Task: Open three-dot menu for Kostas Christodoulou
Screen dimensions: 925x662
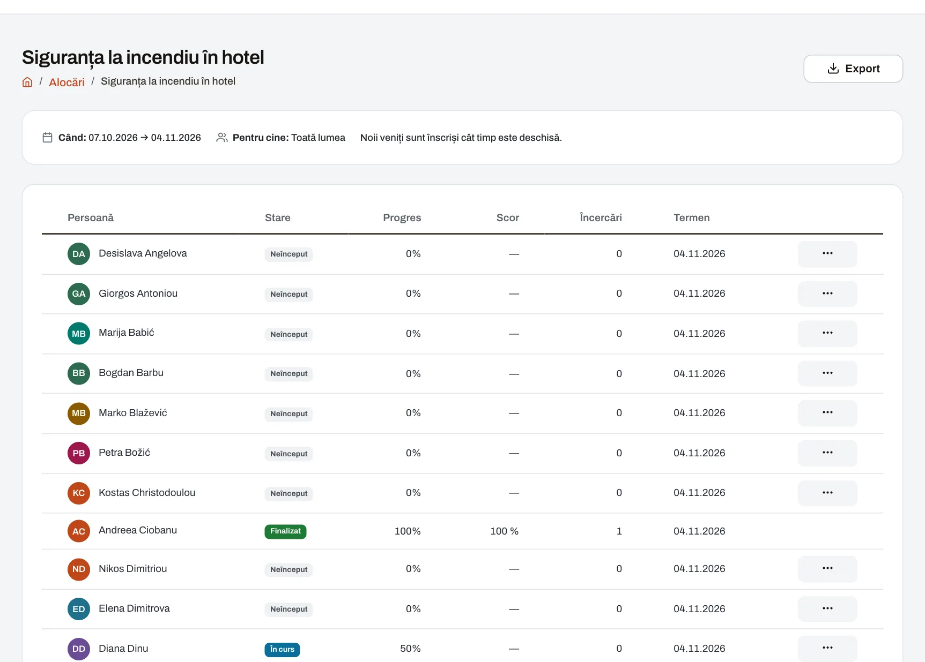Action: tap(827, 493)
